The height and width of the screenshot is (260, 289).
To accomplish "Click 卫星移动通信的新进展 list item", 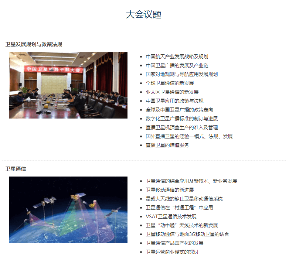I will pyautogui.click(x=170, y=190).
